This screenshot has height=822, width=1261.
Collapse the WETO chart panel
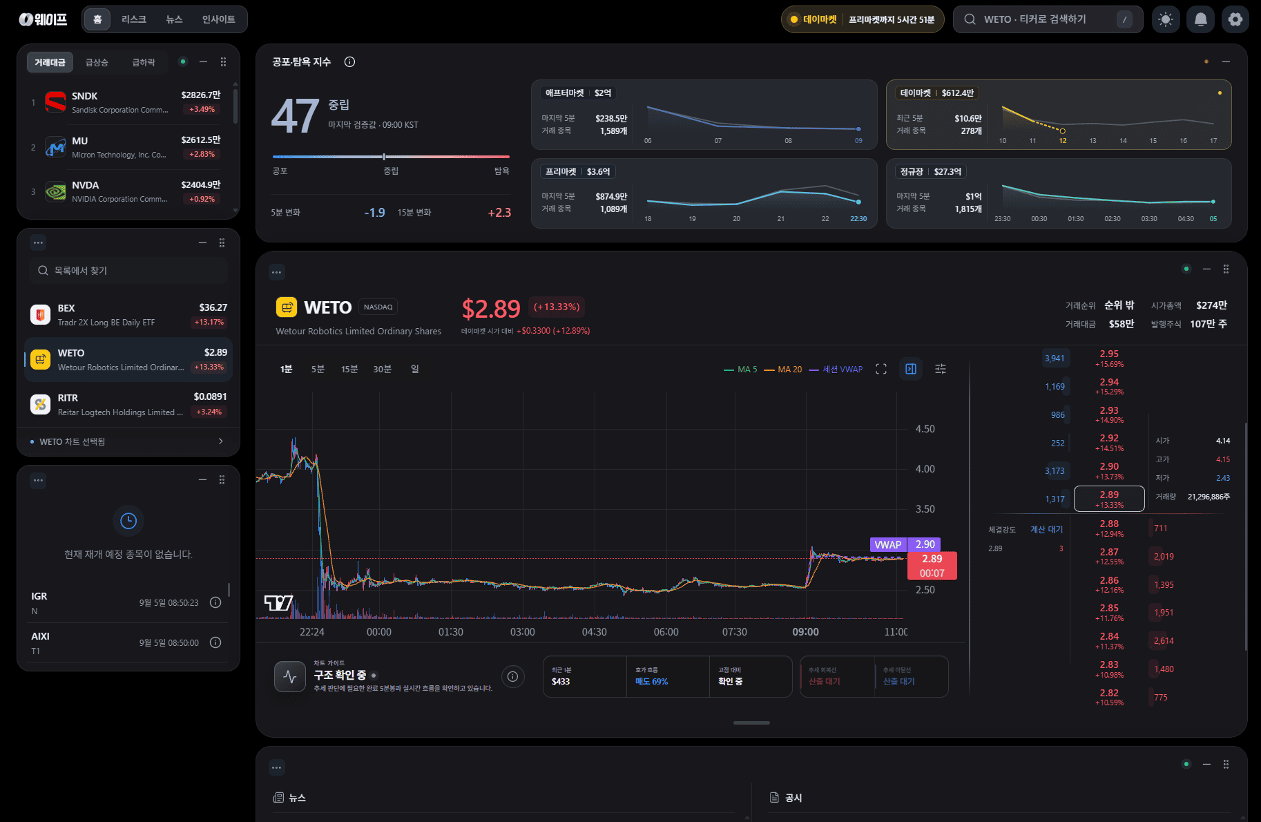1206,269
